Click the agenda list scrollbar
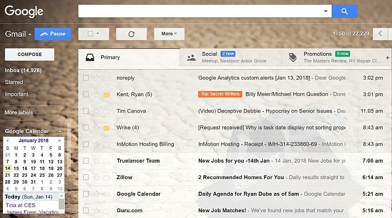Image resolution: width=392 pixels, height=218 pixels. pos(61,204)
